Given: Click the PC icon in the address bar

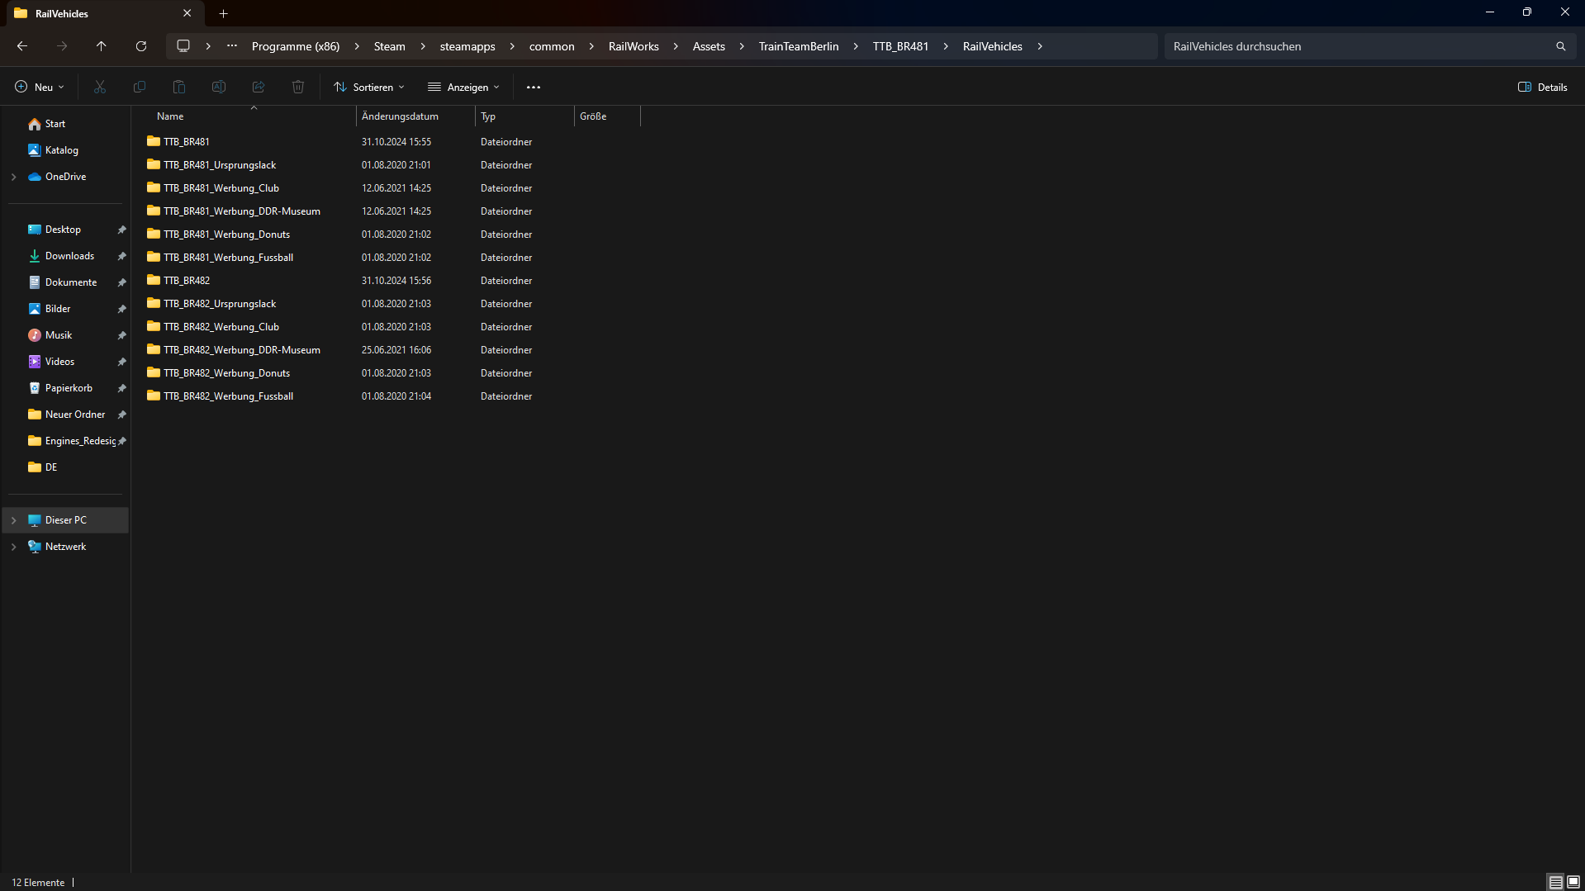Looking at the screenshot, I should [183, 46].
